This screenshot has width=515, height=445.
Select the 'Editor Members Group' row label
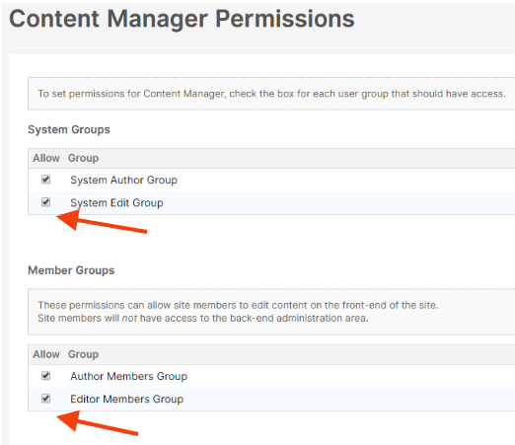click(x=126, y=399)
